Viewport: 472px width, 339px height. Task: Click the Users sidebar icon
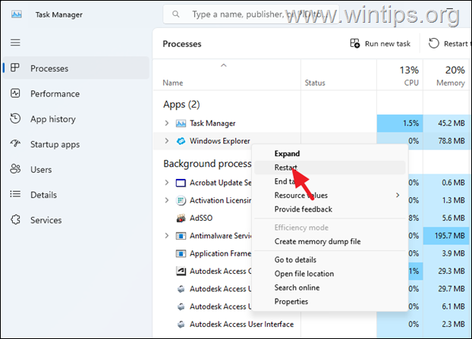[x=15, y=169]
